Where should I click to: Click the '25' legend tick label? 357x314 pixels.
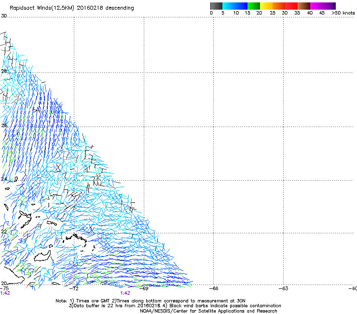point(273,13)
